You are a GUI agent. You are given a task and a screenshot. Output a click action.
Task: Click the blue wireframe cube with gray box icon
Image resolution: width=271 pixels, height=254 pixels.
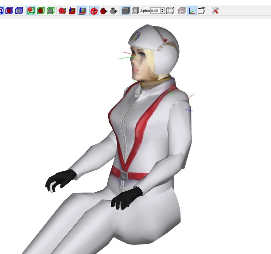(19, 11)
